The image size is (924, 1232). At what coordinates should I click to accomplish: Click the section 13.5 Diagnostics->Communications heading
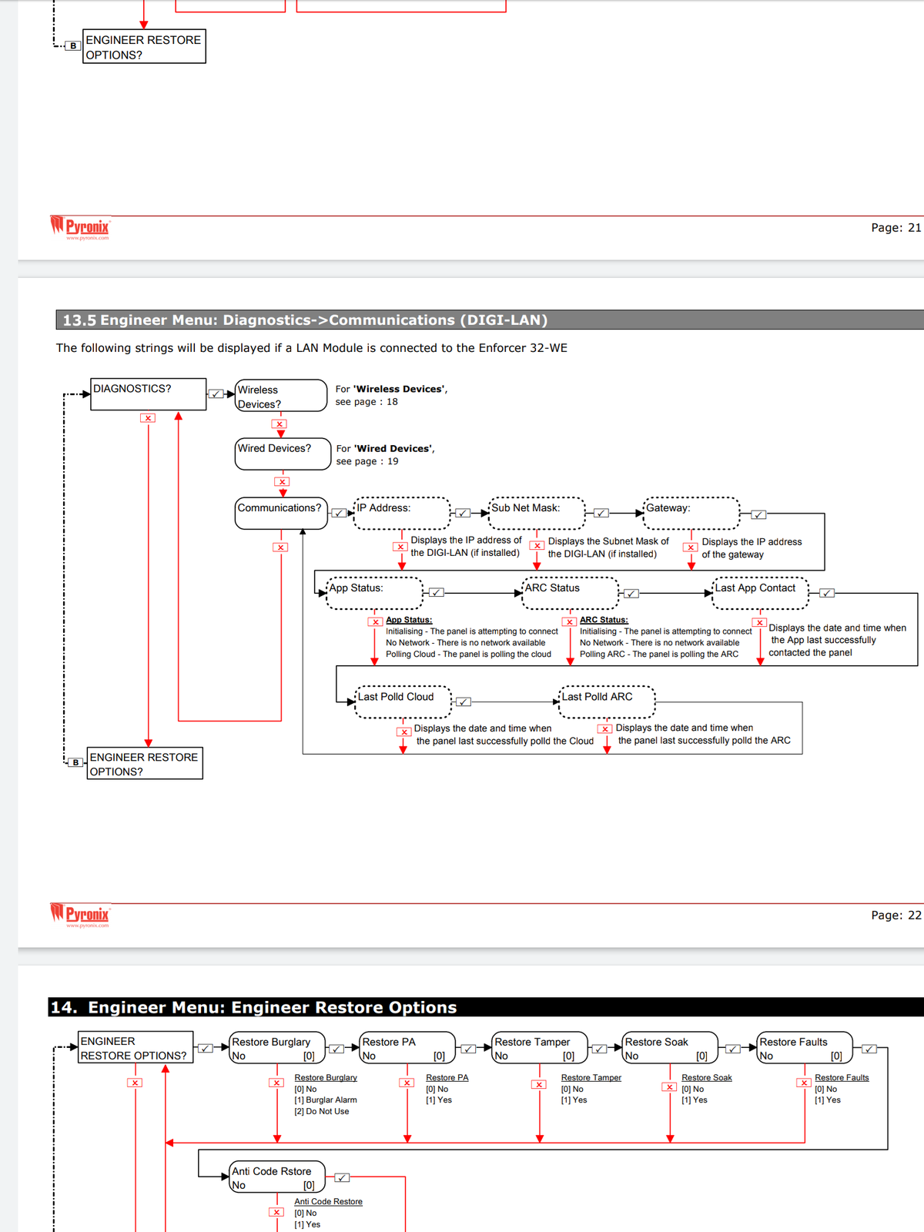click(305, 320)
